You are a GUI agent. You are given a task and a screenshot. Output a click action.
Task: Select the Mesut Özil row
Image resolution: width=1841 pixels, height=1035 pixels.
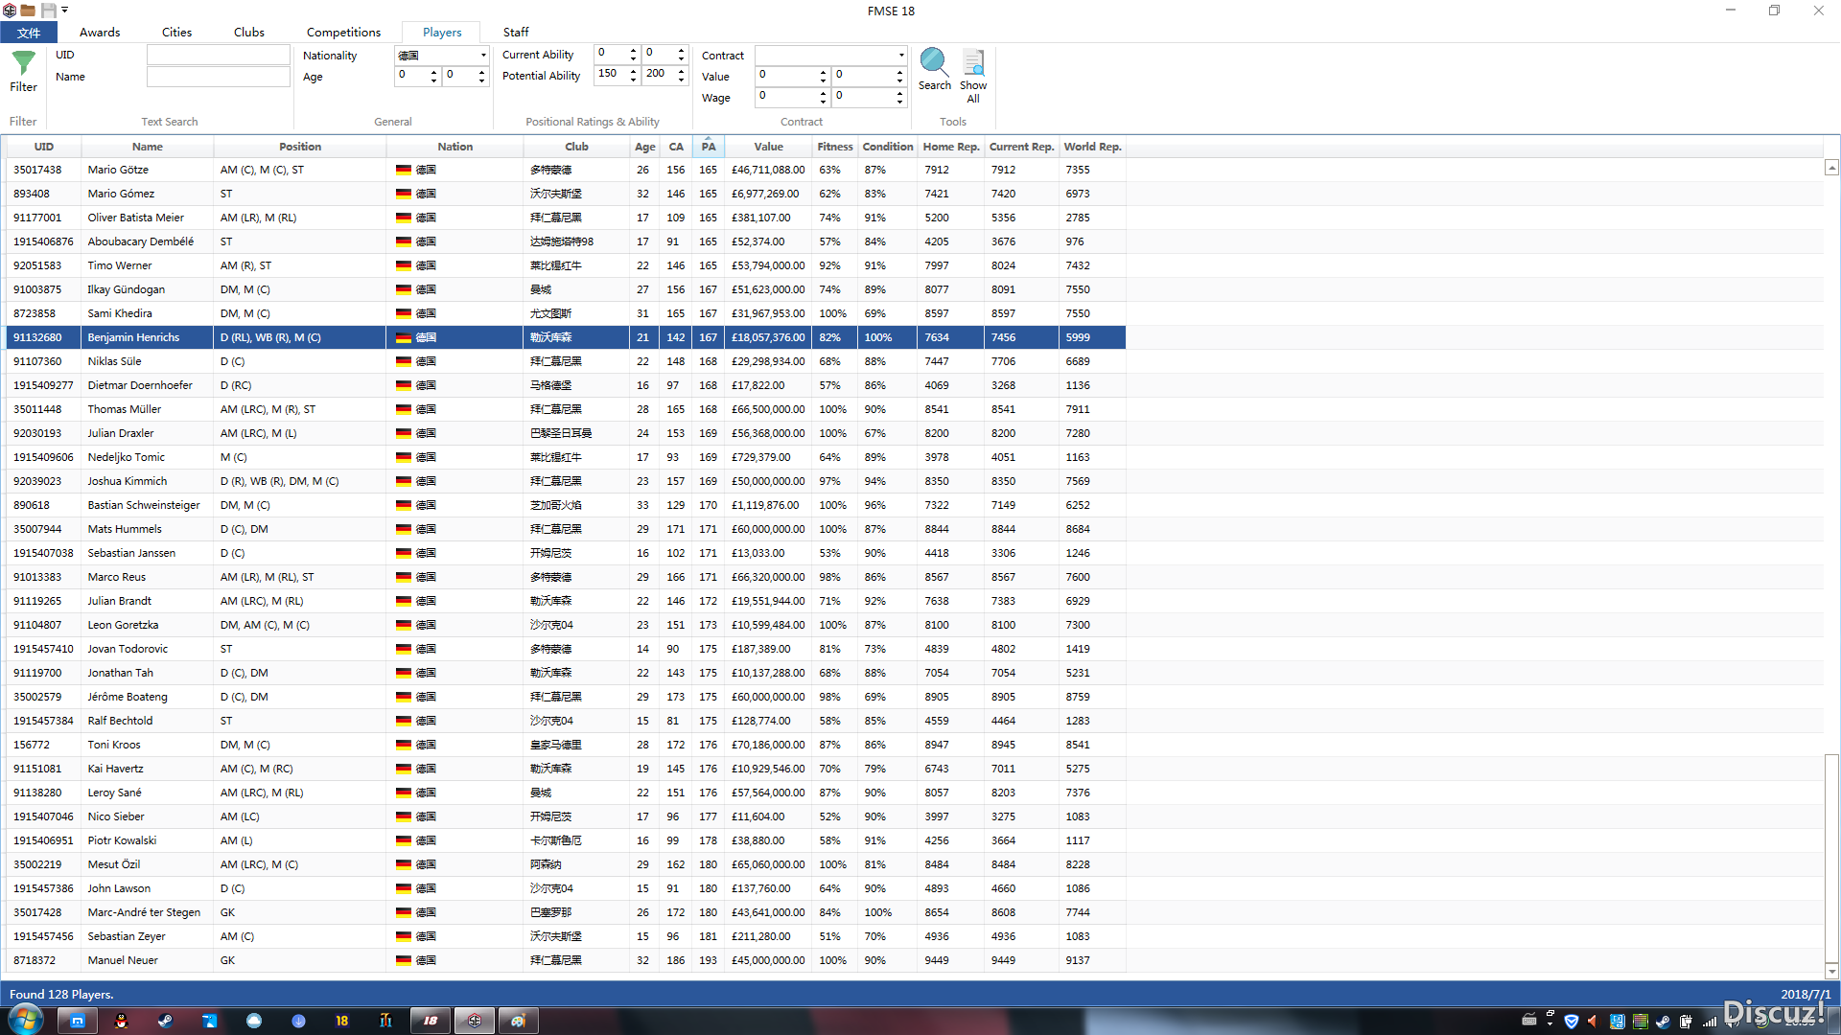coord(566,864)
